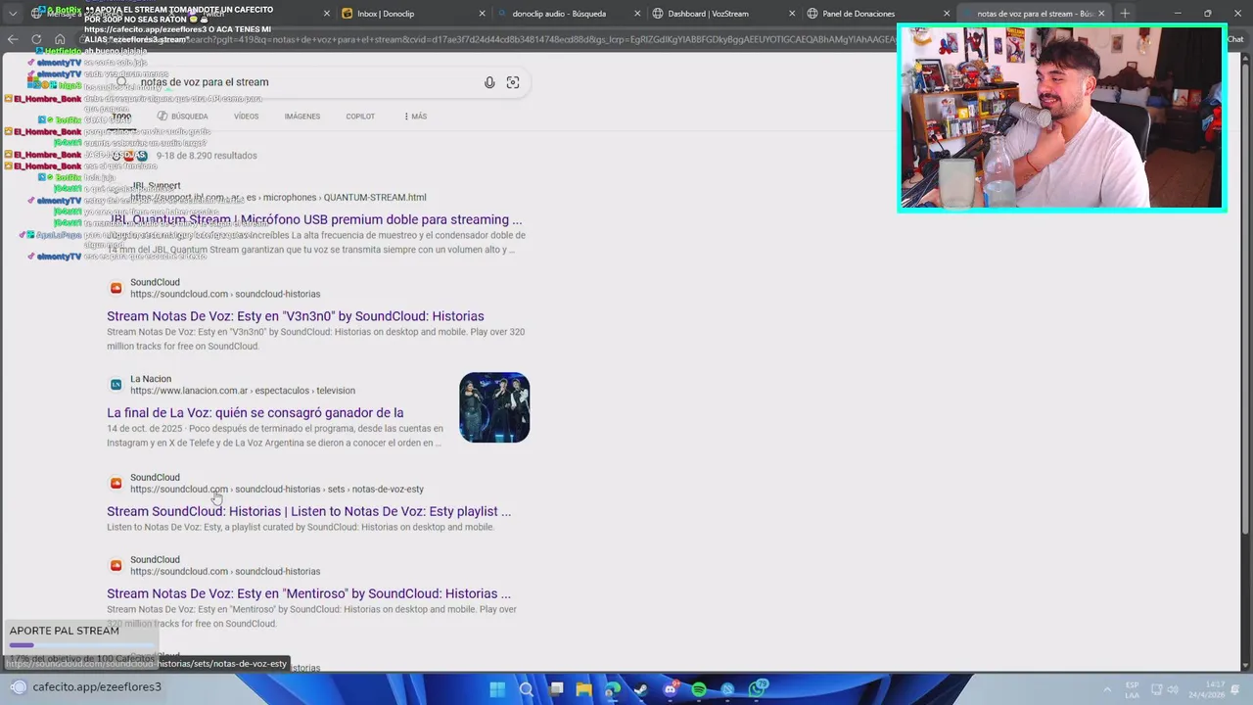Click the SoundCloud favicon of Mentiroso result

(116, 565)
